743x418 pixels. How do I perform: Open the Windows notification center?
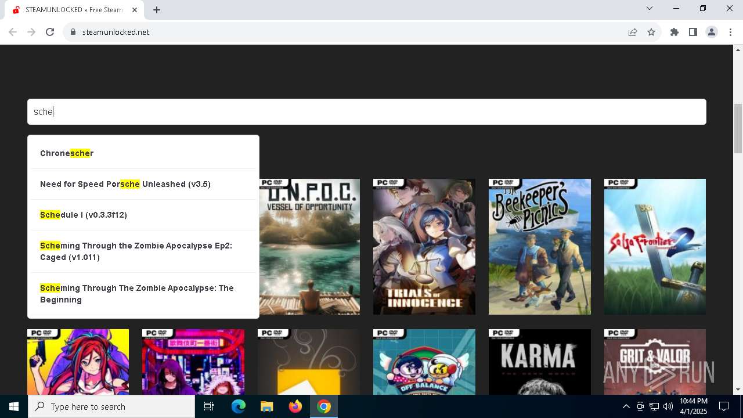(x=724, y=406)
